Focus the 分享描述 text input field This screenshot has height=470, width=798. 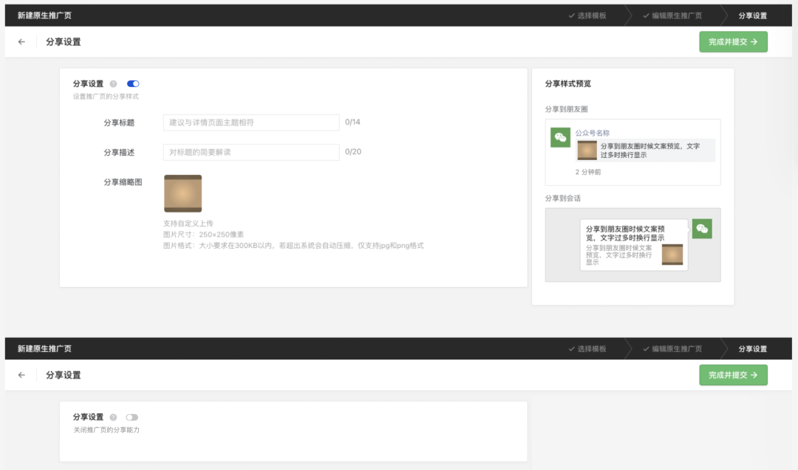251,152
